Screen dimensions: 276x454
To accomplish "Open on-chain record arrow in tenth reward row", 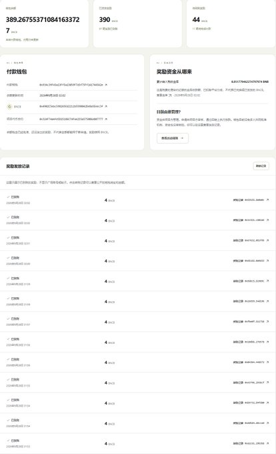I will tap(267, 383).
